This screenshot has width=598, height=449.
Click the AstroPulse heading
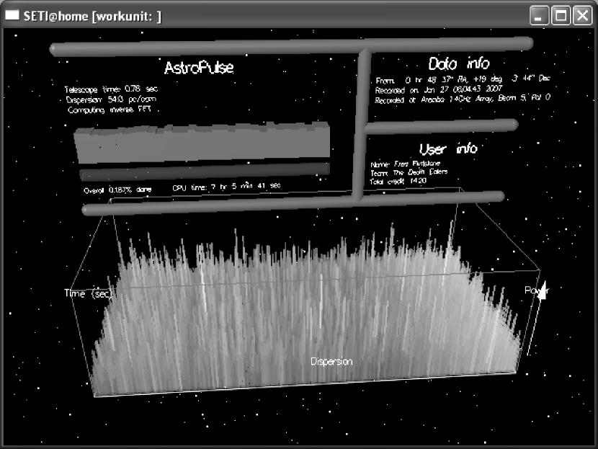click(199, 68)
